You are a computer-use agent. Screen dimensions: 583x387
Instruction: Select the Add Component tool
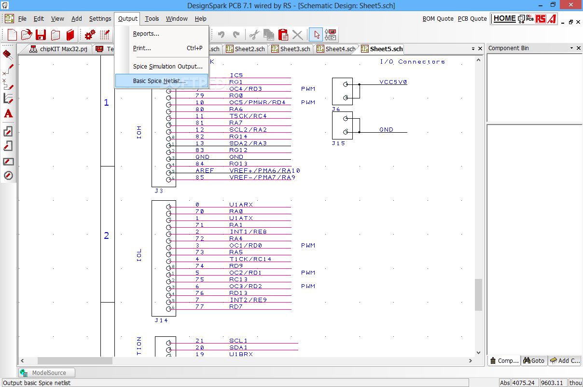[8, 54]
